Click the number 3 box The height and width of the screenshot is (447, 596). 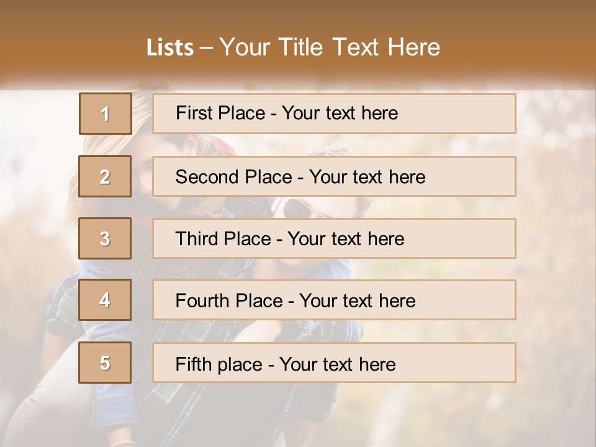click(x=105, y=238)
